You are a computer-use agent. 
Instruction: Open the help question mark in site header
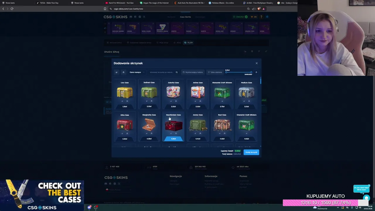tap(261, 17)
